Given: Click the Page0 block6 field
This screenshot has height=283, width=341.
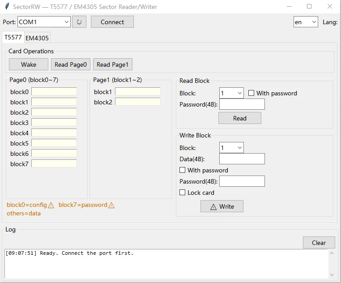Looking at the screenshot, I should 54,153.
